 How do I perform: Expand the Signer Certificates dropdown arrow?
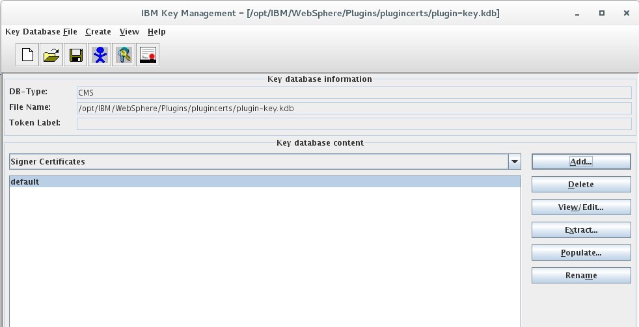(515, 162)
